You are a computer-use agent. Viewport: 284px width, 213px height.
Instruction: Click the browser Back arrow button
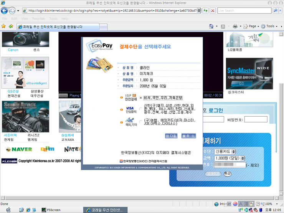4,10
